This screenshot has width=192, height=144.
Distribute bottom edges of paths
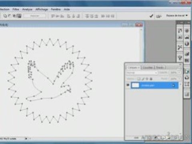[x=96, y=16]
